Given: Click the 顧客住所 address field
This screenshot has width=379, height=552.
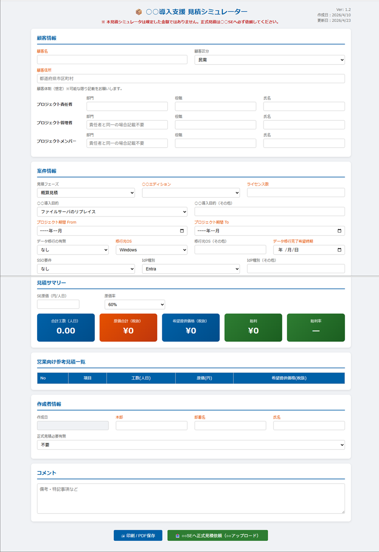Looking at the screenshot, I should click(x=191, y=78).
